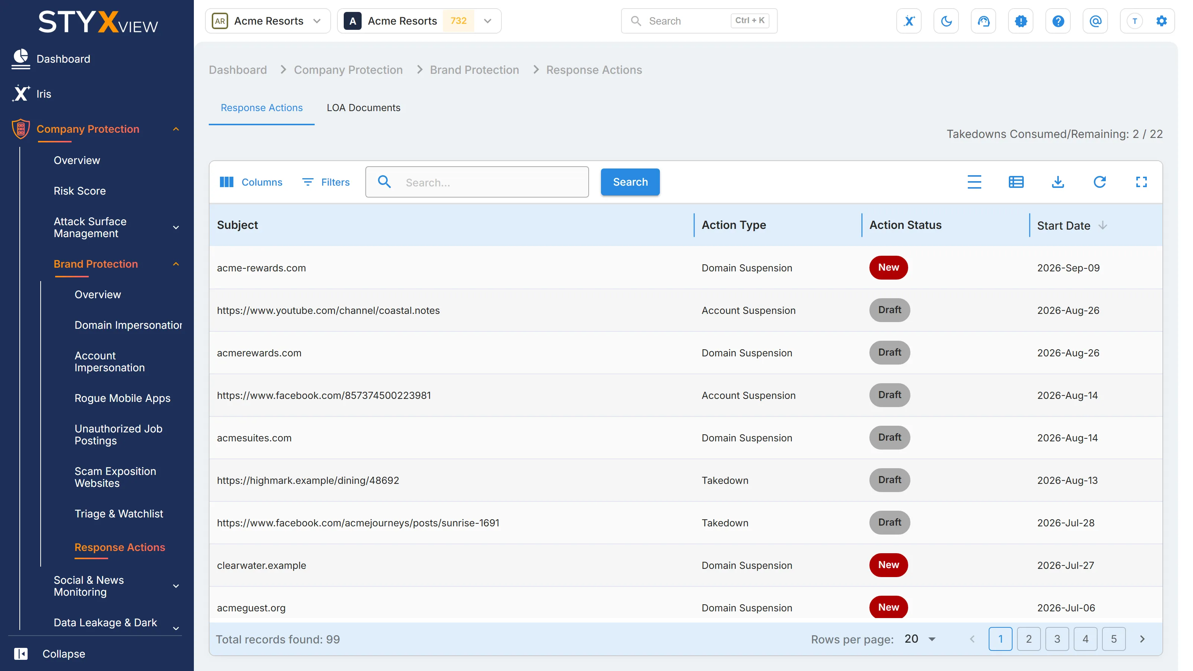Enter fullscreen table view

pyautogui.click(x=1141, y=182)
